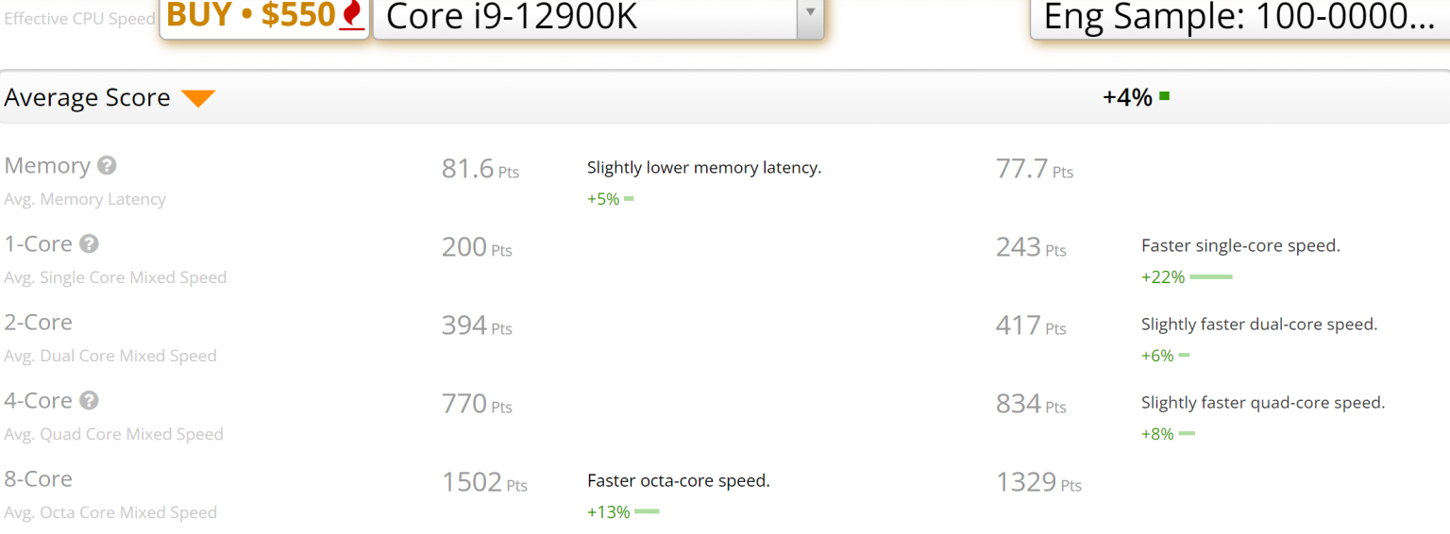This screenshot has height=534, width=1450.
Task: Open the Core i9-12900K dropdown arrow
Action: [x=810, y=14]
